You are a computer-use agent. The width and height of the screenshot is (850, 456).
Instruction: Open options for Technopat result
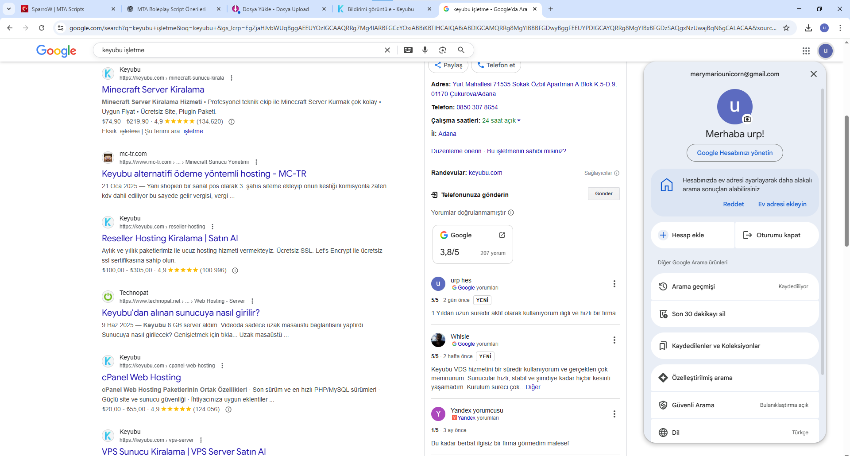tap(252, 301)
